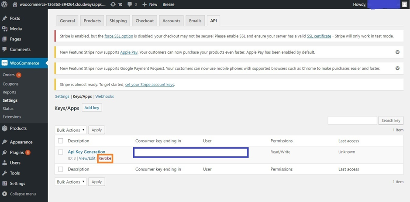Click the Media icon in the sidebar

pyautogui.click(x=4, y=29)
